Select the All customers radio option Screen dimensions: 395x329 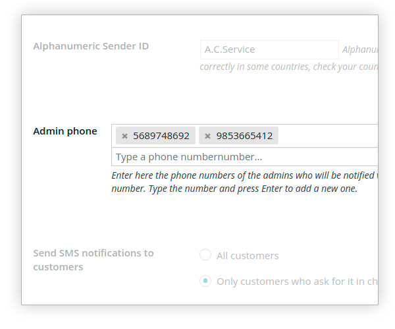pyautogui.click(x=205, y=254)
